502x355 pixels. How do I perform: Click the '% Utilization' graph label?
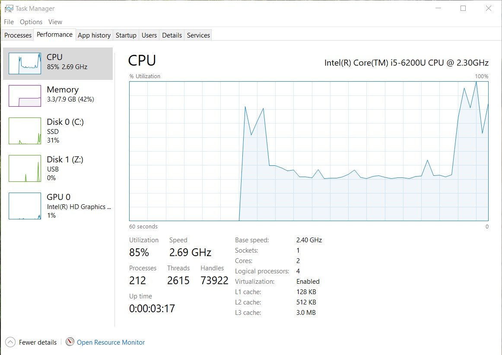[145, 76]
